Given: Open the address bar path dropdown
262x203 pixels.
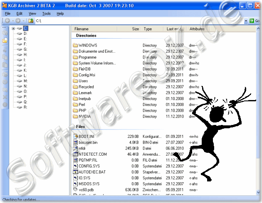Looking at the screenshot, I should coord(246,21).
